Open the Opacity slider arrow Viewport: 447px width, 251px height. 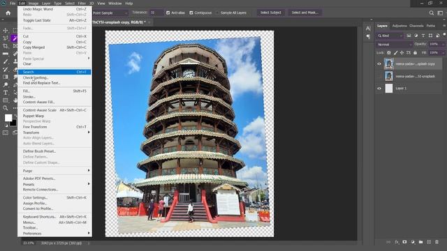coord(444,44)
